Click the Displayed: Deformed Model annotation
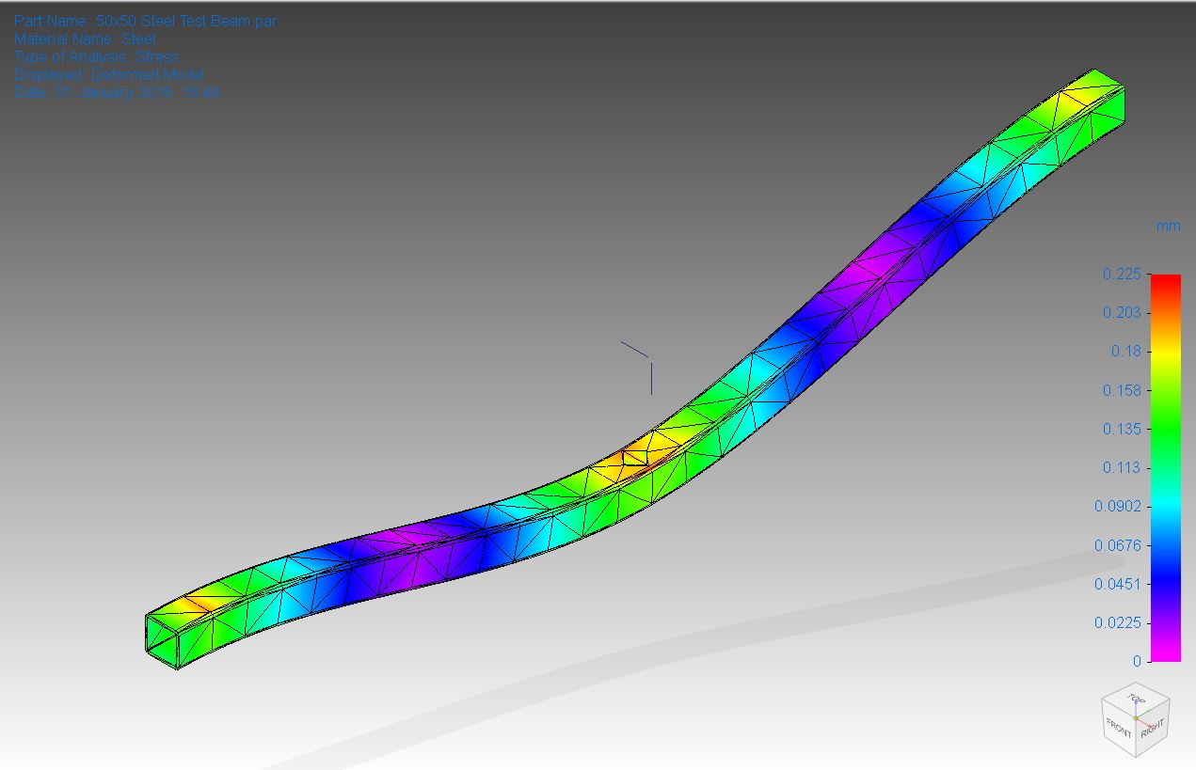 click(x=109, y=74)
